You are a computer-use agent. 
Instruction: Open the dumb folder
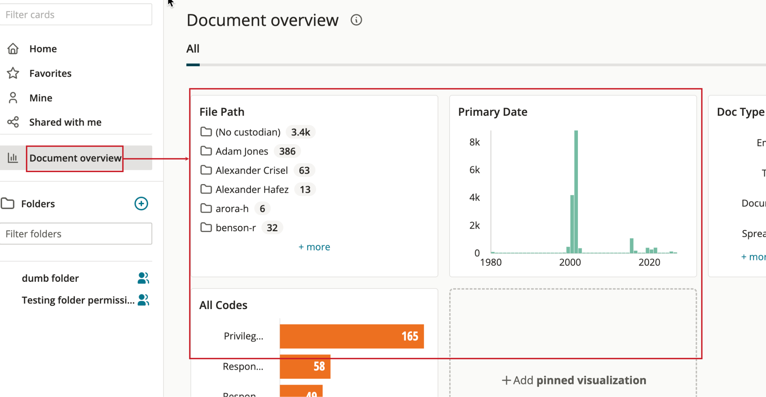50,278
